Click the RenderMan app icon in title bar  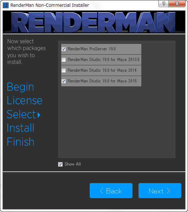click(6, 5)
